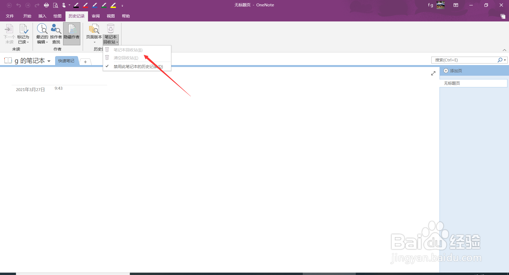Click the account picture thumbnail
509x275 pixels.
click(x=441, y=5)
